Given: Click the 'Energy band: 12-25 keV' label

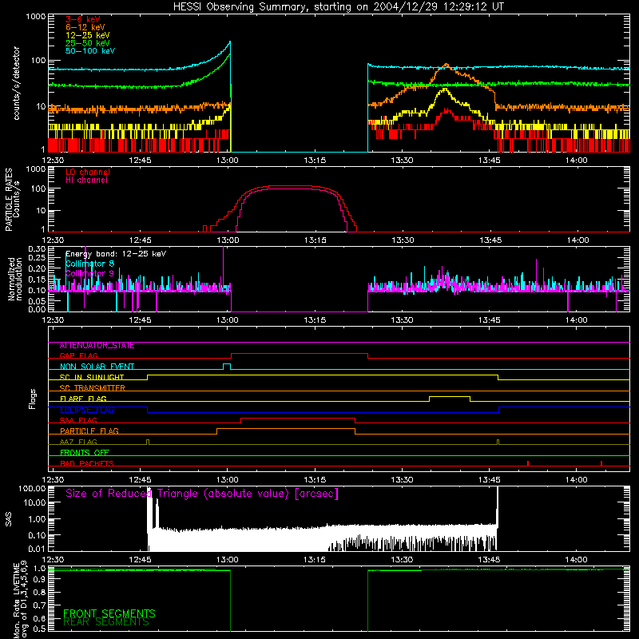Looking at the screenshot, I should tap(116, 254).
